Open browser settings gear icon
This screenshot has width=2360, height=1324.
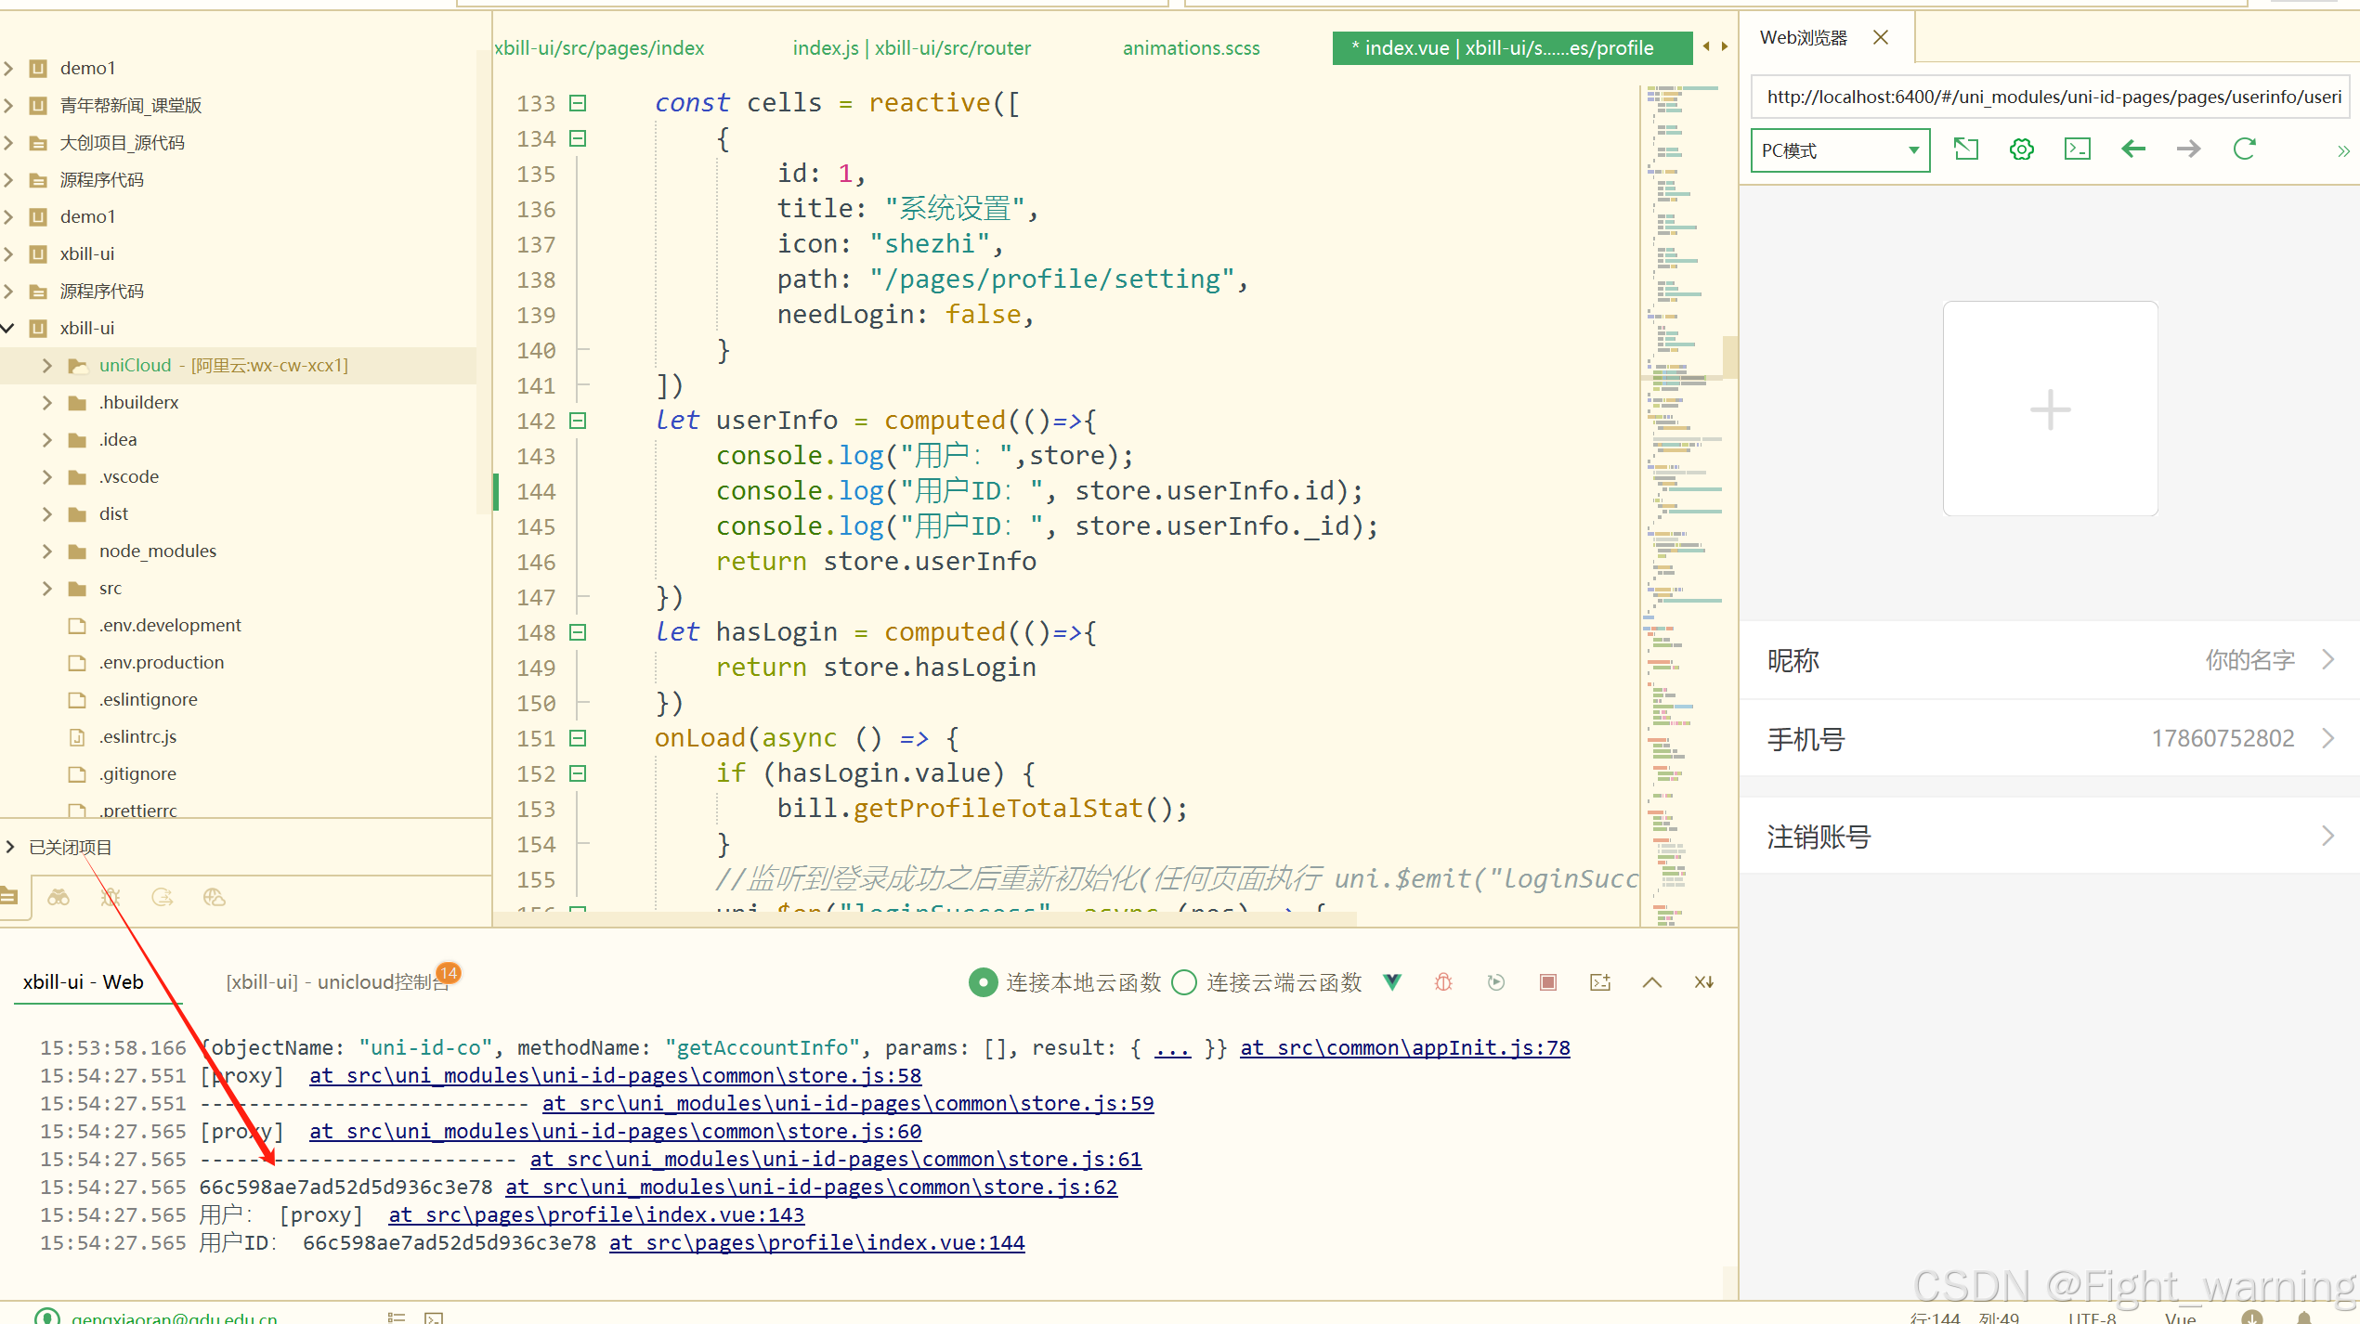pyautogui.click(x=2021, y=149)
